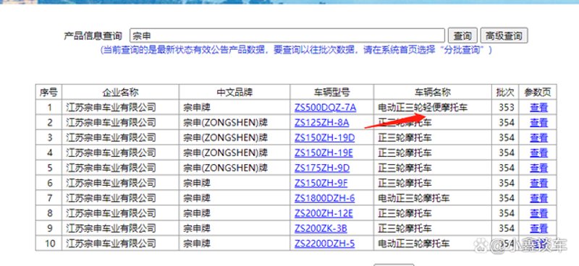Click 查看 in the ZS150ZH-9F row
This screenshot has height=266, width=579.
coord(538,183)
